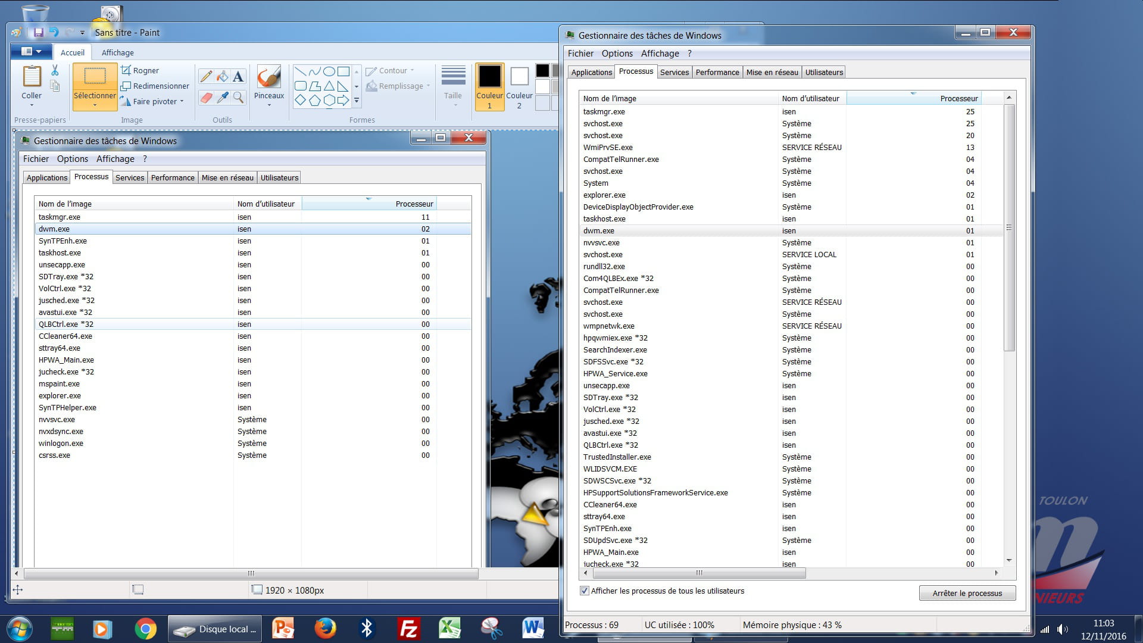Screen dimensions: 1143x643
Task: Sort by Processeur column in right Task Manager
Action: (913, 98)
